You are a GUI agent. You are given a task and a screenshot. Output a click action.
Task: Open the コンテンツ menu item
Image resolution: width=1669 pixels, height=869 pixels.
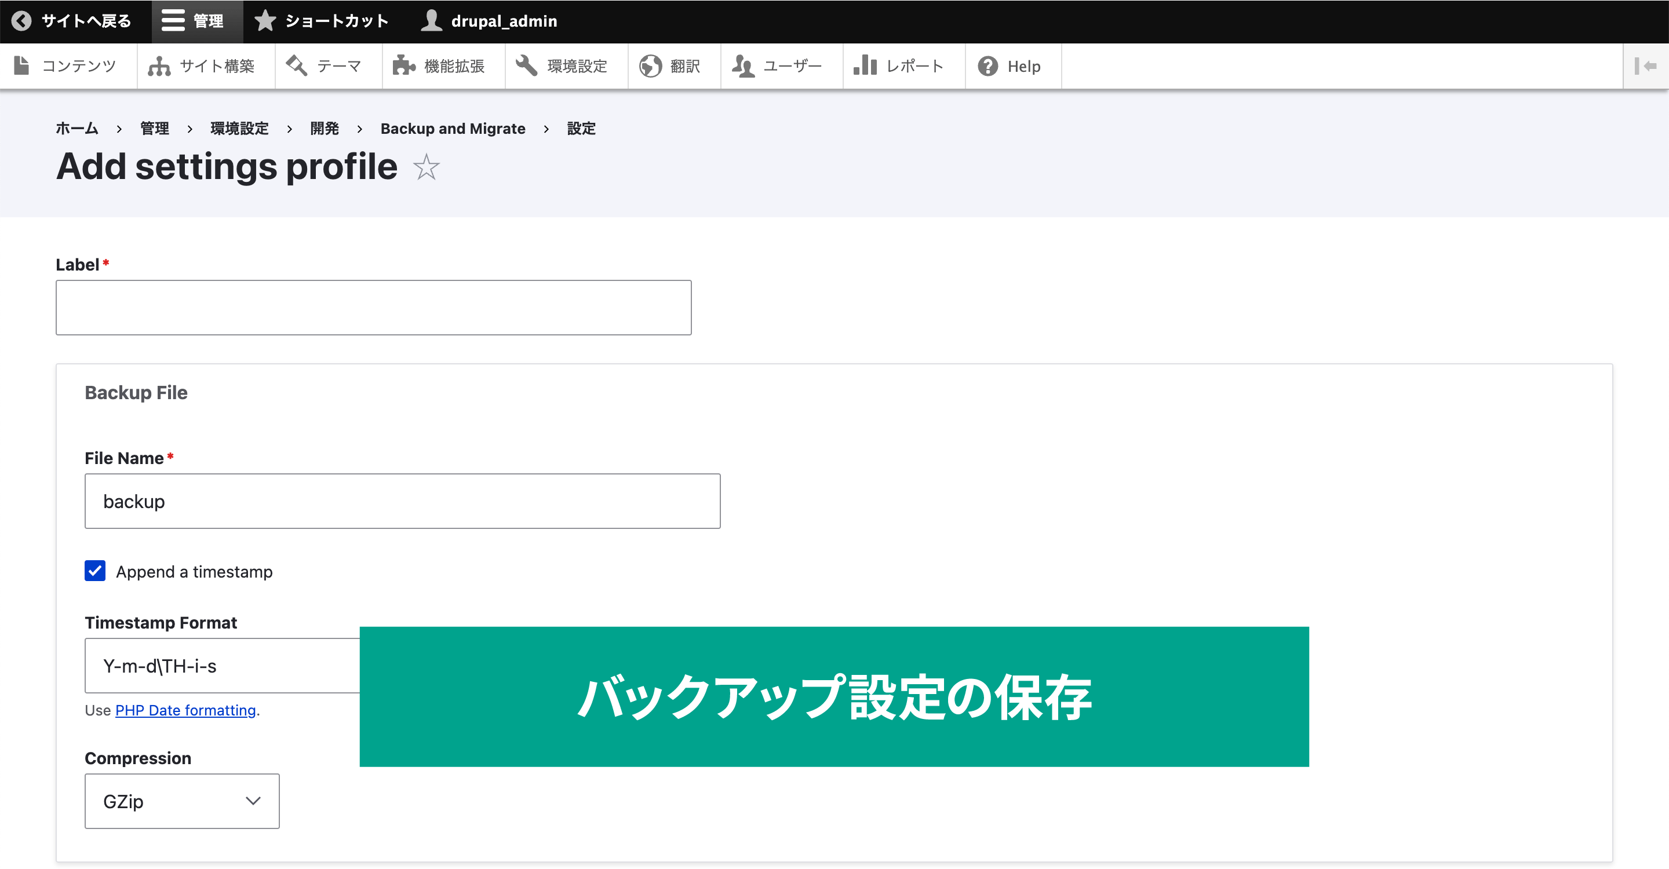click(x=69, y=66)
